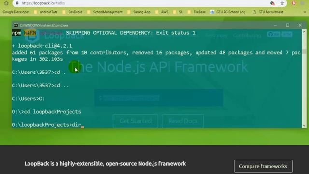
Task: Click the 'kages in 302.103s' line
Action: point(38,59)
